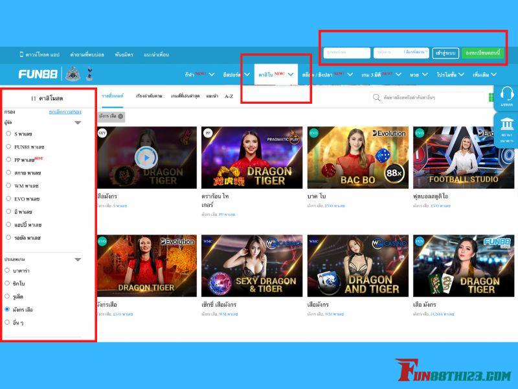Play the SXY Dragon Tiger preview
518x389 pixels.
[x=146, y=158]
